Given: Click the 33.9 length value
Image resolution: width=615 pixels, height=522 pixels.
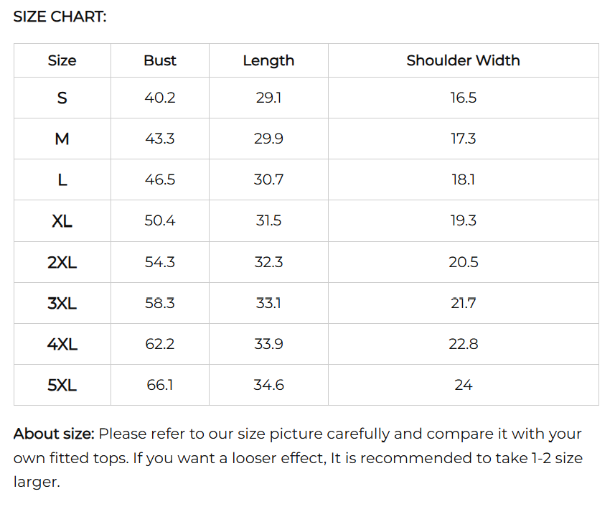Looking at the screenshot, I should 268,344.
